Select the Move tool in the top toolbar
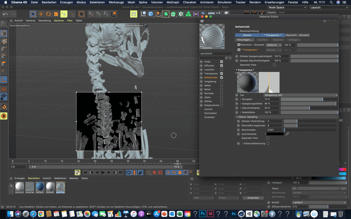The width and height of the screenshot is (351, 219). pos(41,14)
